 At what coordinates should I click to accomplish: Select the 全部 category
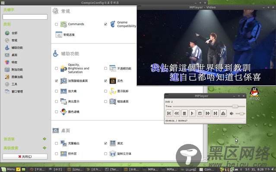click(11, 33)
